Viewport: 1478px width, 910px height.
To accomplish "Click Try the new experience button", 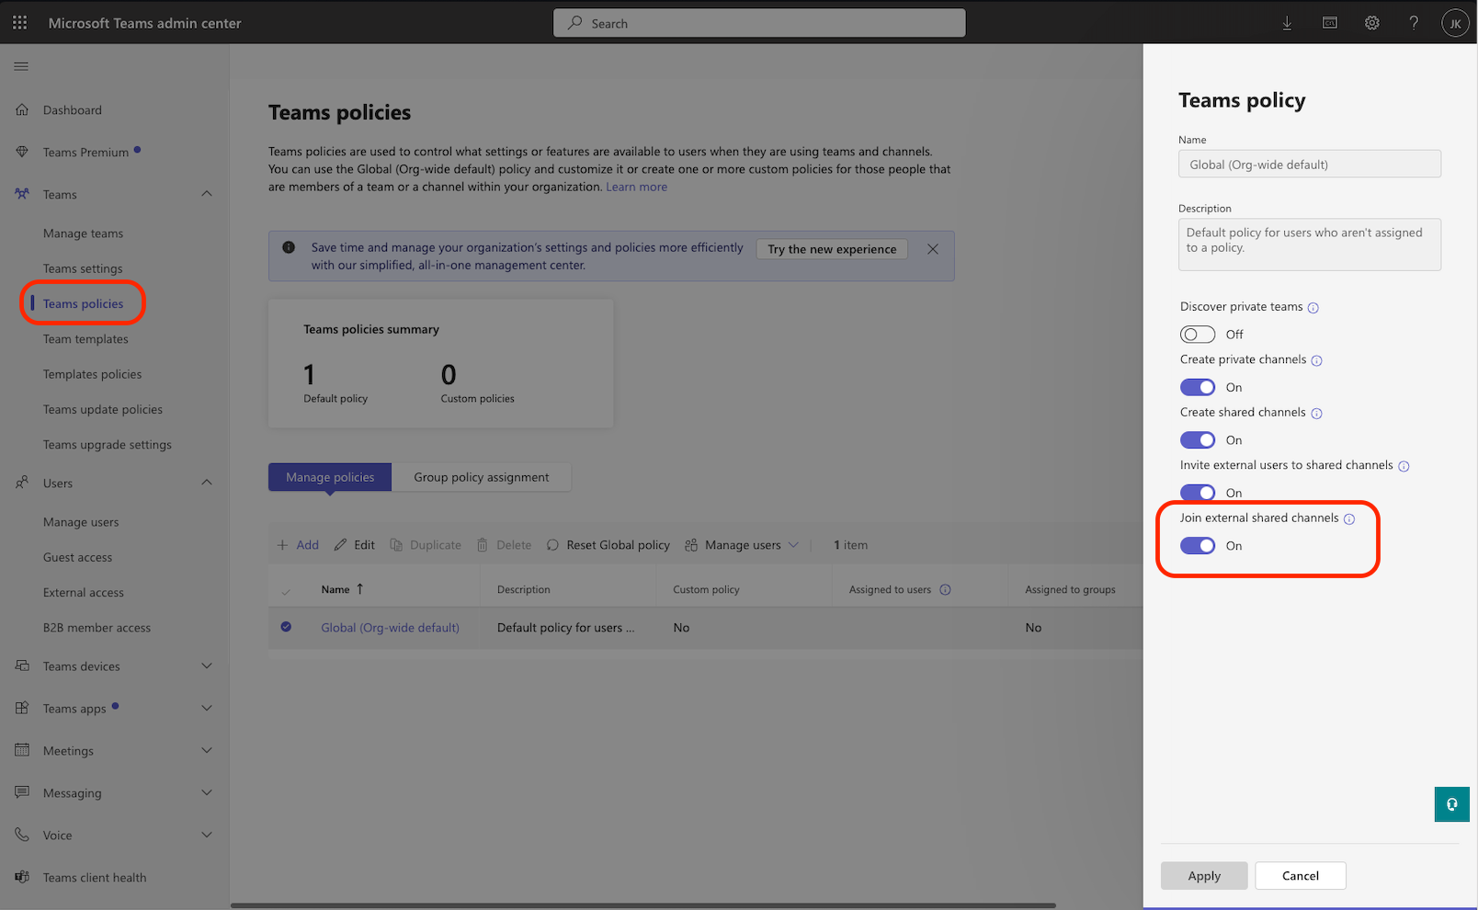I will (832, 249).
